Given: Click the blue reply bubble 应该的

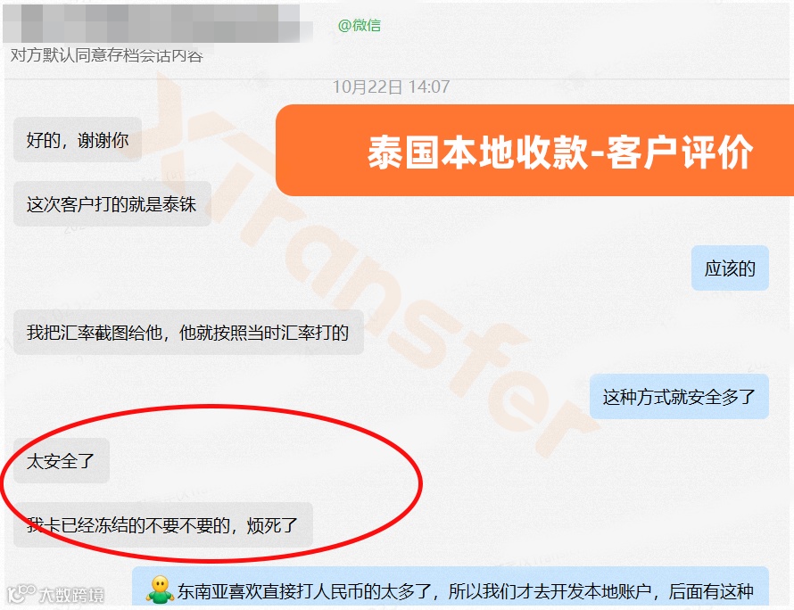Looking at the screenshot, I should [x=730, y=268].
